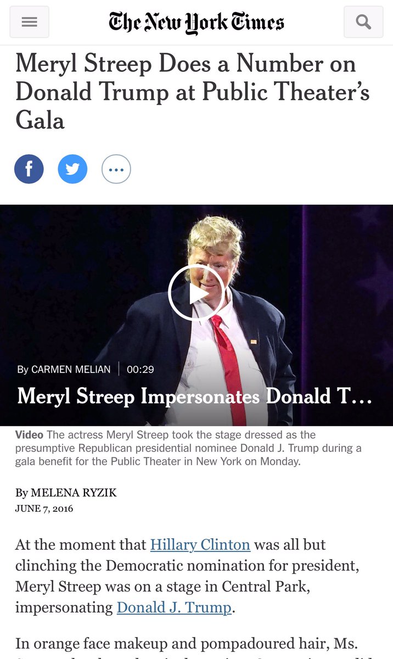Open the search magnifier button
393x659 pixels.
363,22
